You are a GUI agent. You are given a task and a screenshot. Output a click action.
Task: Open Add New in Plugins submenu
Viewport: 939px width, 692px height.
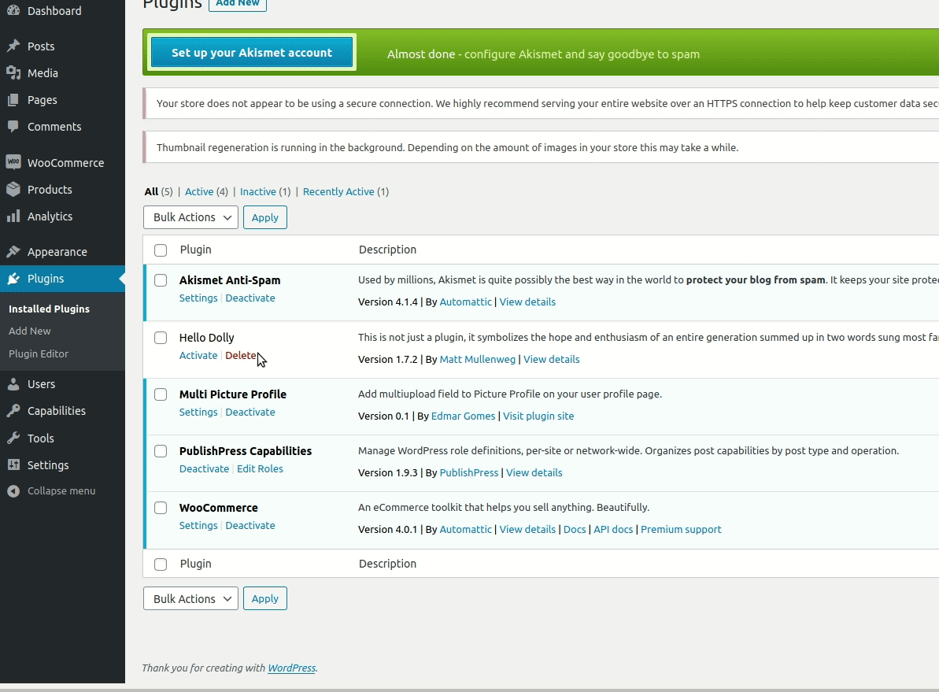pos(29,331)
